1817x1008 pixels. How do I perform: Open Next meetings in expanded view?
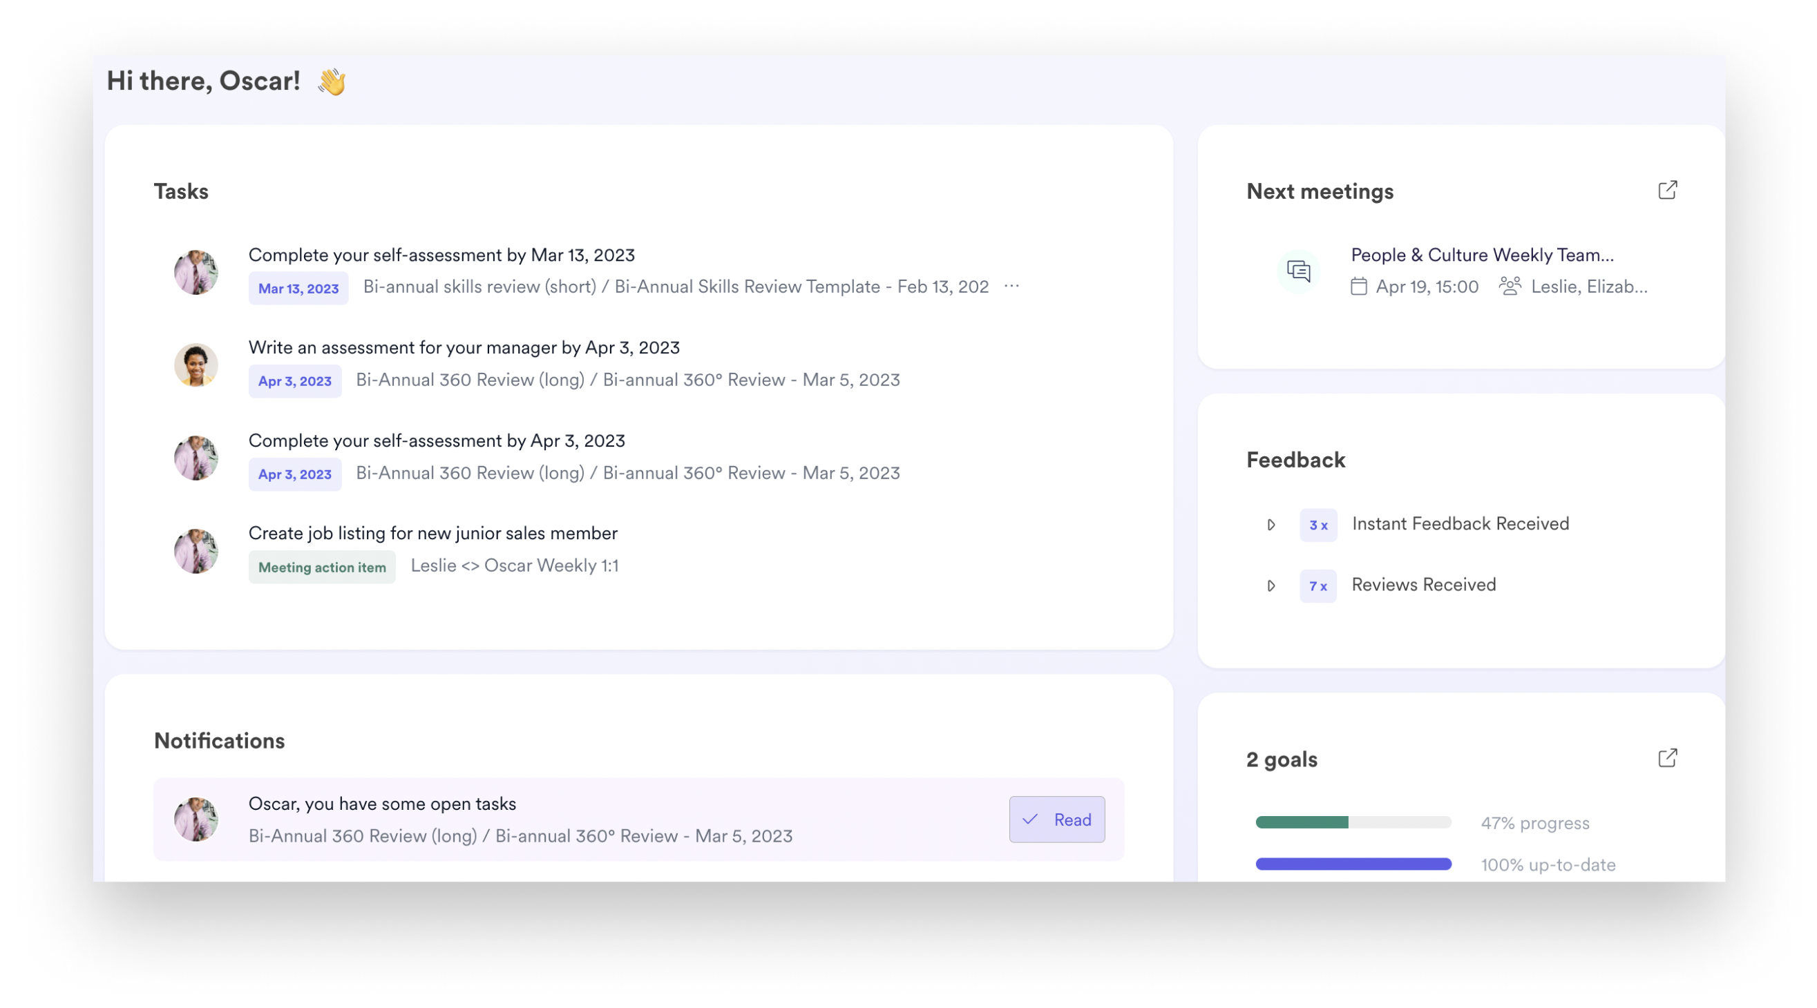(1668, 190)
